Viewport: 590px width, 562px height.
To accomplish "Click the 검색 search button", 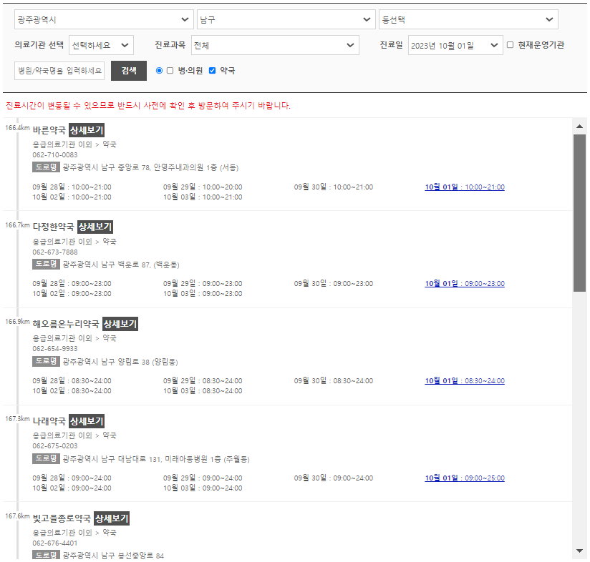I will [x=129, y=71].
